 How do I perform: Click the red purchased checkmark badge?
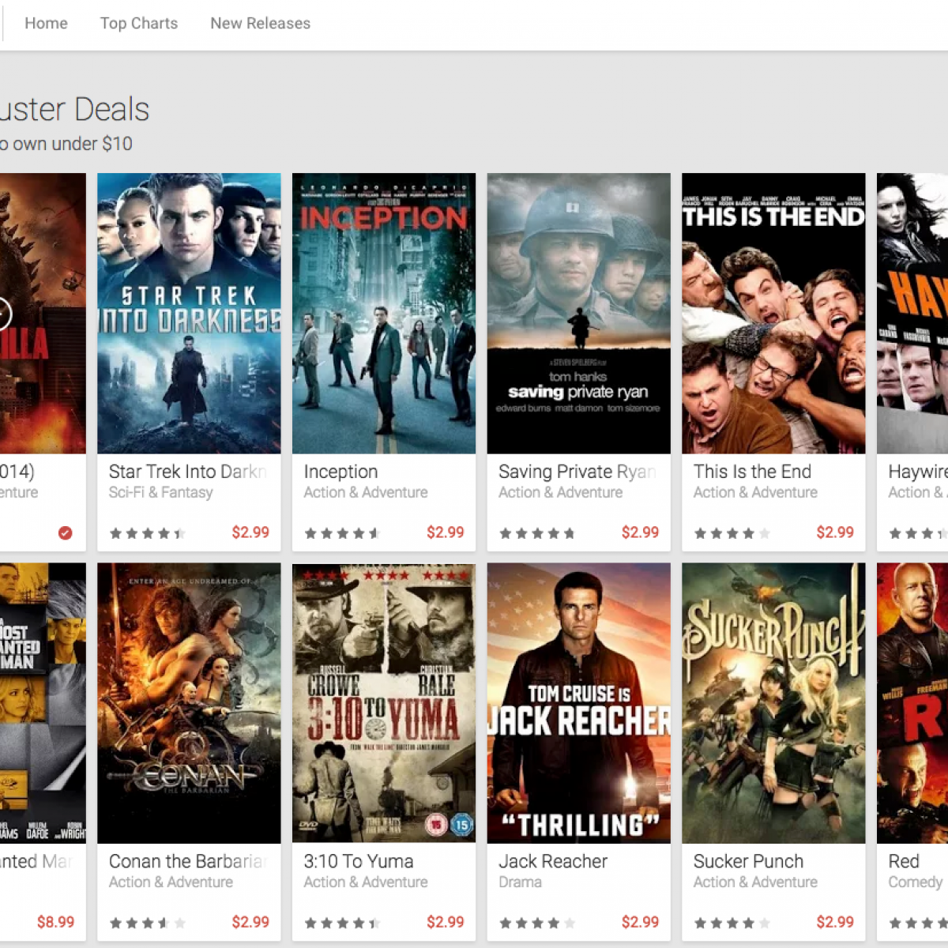pyautogui.click(x=66, y=533)
